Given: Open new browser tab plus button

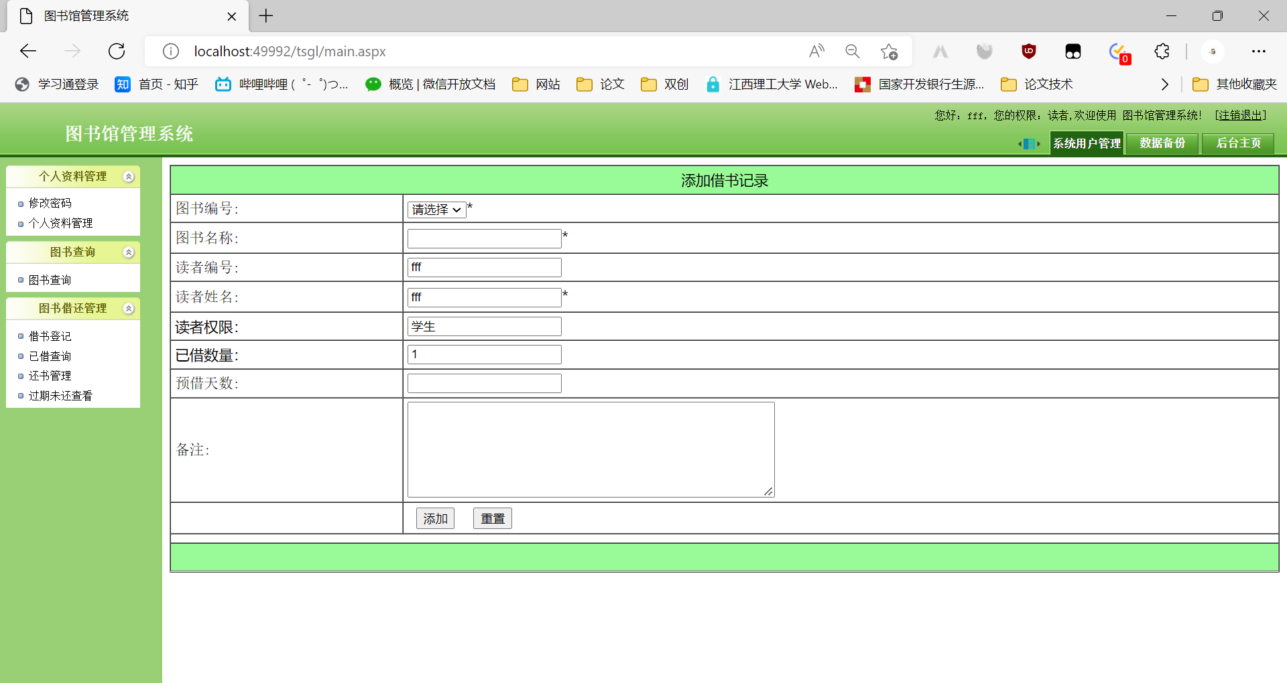Looking at the screenshot, I should (266, 15).
